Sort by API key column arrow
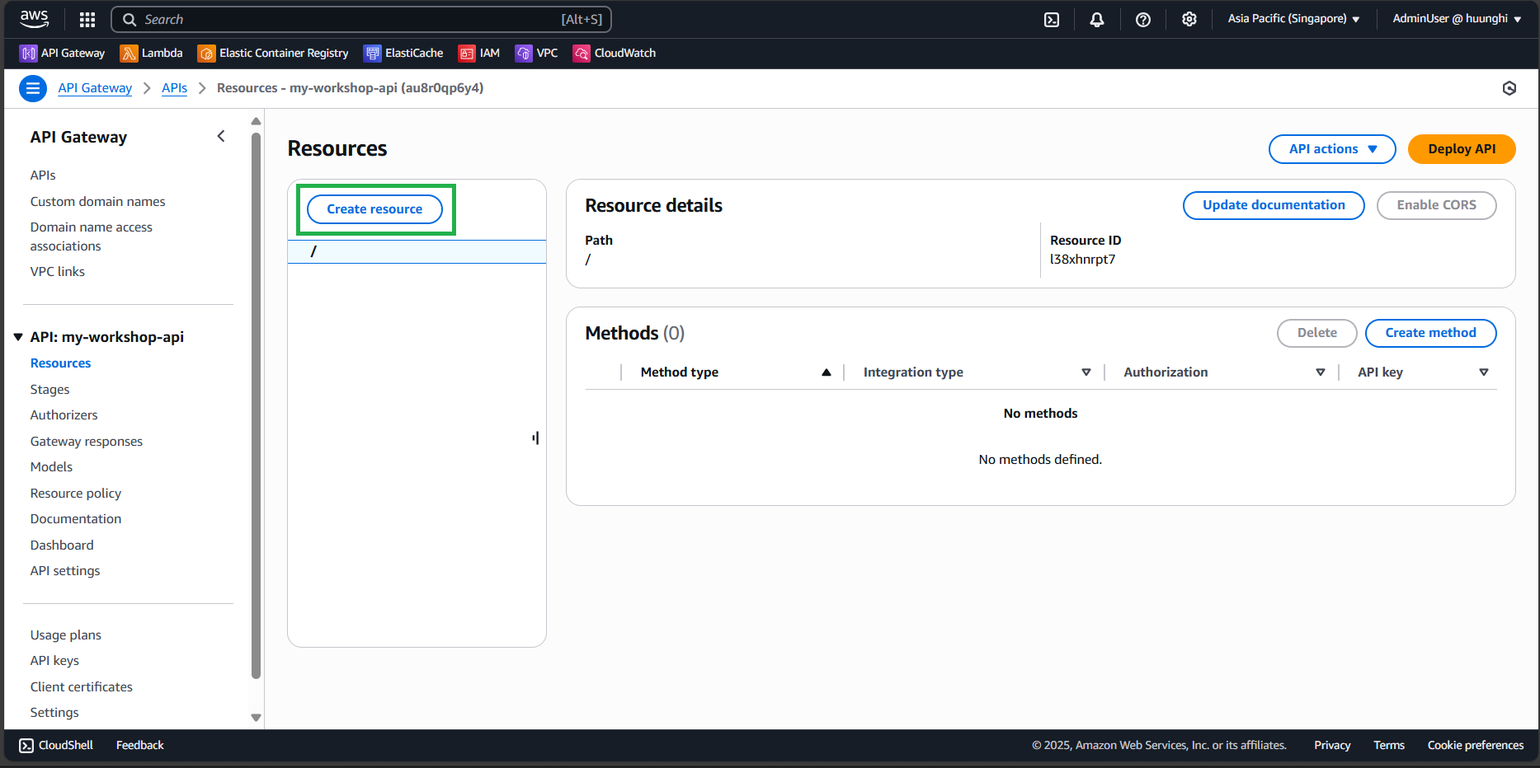 click(x=1484, y=372)
